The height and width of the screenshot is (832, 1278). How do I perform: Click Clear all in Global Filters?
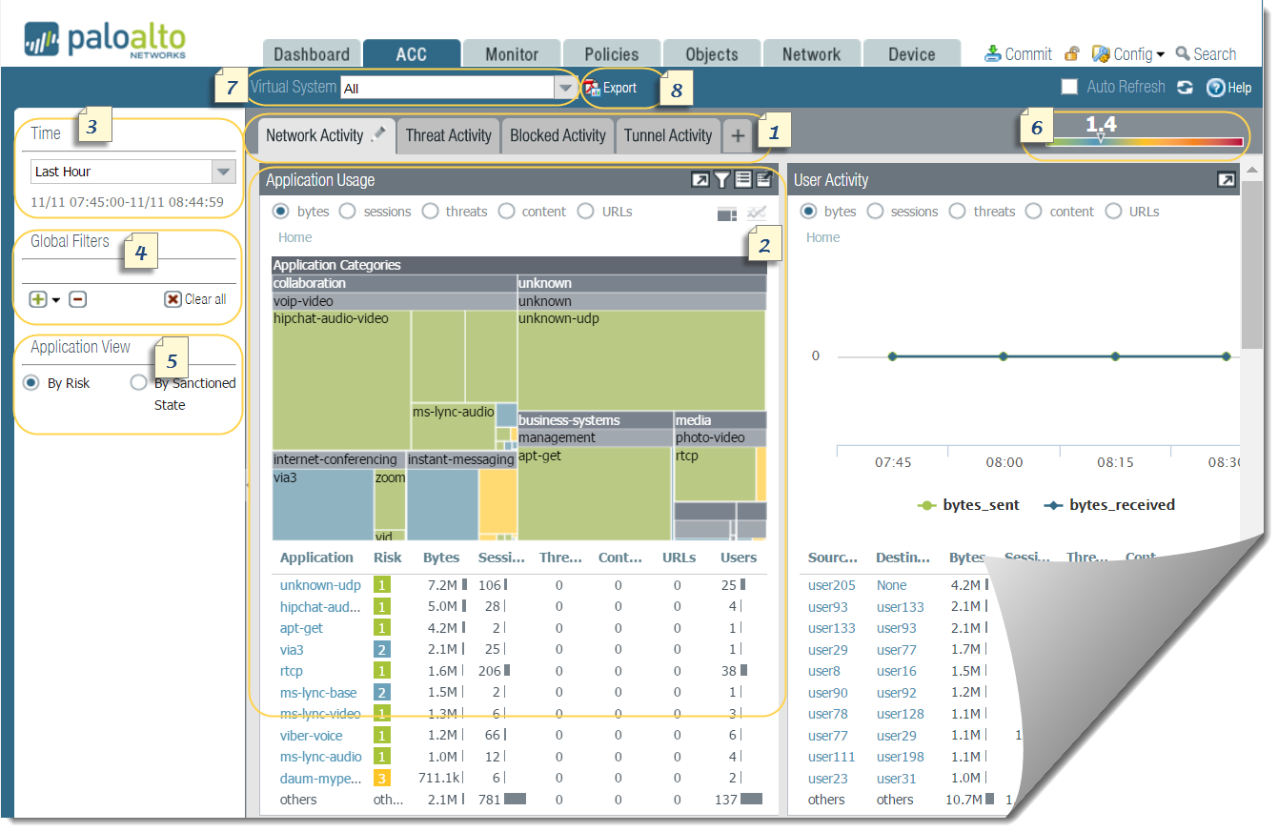click(x=195, y=299)
